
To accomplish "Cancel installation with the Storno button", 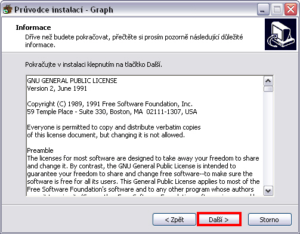I will point(270,220).
